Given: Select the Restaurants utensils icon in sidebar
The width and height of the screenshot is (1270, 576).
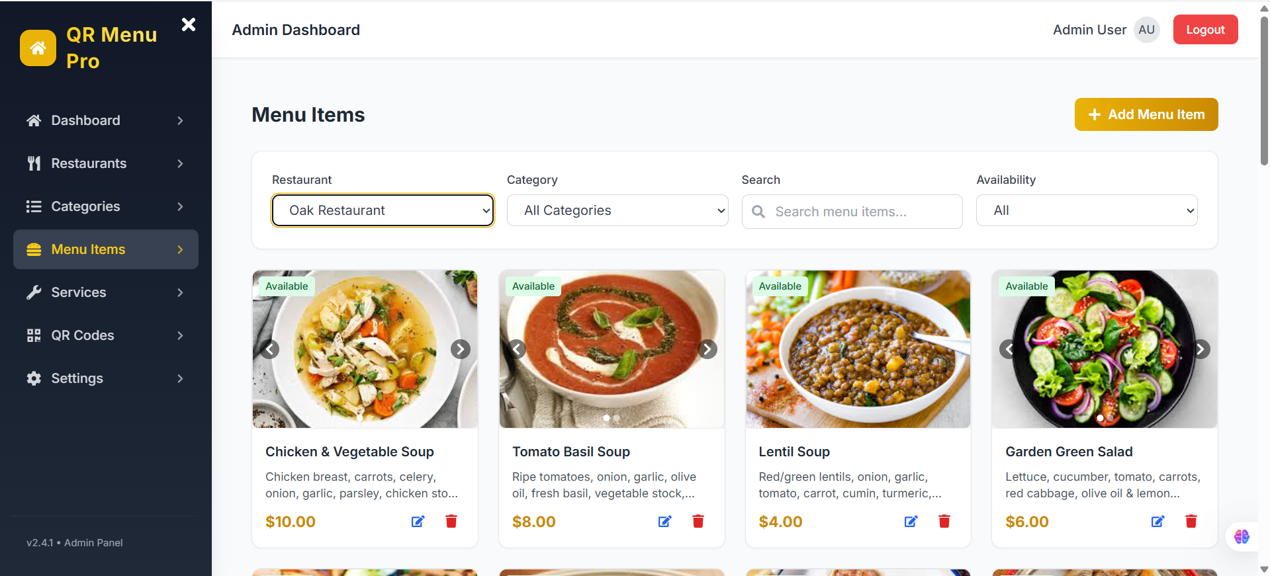Looking at the screenshot, I should [33, 163].
